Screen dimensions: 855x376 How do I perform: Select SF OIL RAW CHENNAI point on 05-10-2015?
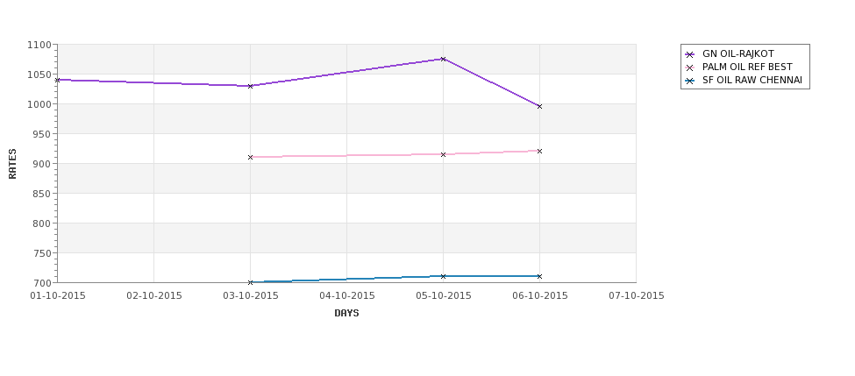444,276
